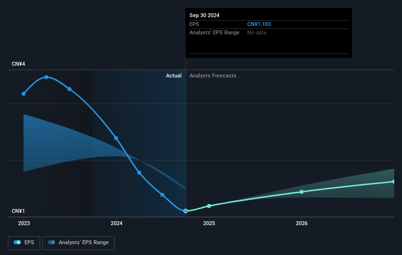Click the EPS legend color swatch
402x255 pixels.
pyautogui.click(x=17, y=242)
